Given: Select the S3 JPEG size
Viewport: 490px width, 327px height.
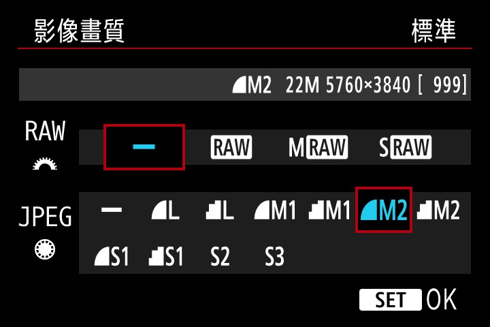Looking at the screenshot, I should coord(274,257).
